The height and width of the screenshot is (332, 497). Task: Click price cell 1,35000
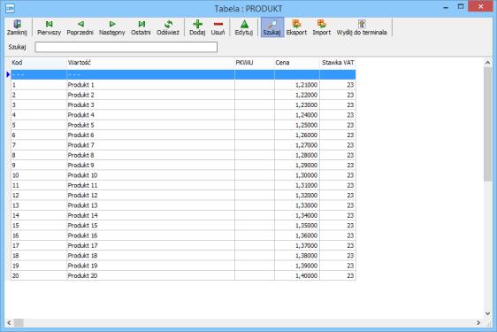(x=297, y=226)
